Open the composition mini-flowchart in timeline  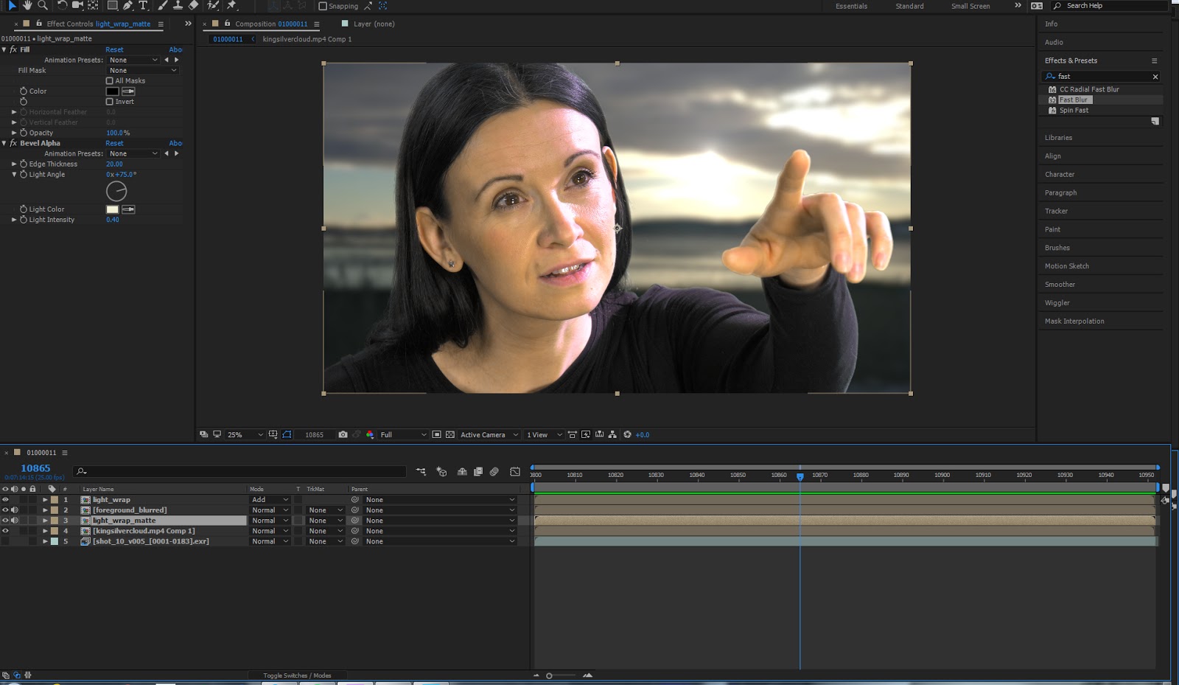coord(421,472)
